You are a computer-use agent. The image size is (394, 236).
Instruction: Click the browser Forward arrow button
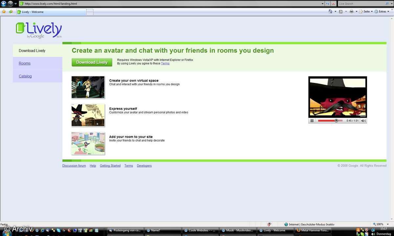(x=10, y=4)
